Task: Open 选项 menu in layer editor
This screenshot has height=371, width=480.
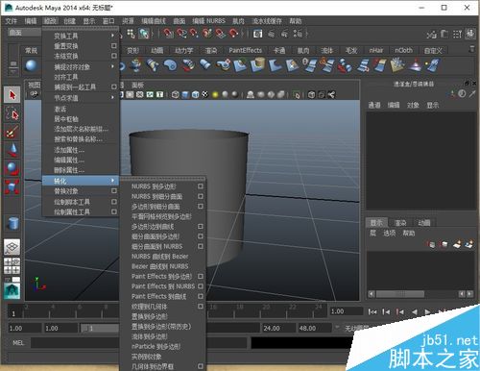Action: point(390,233)
